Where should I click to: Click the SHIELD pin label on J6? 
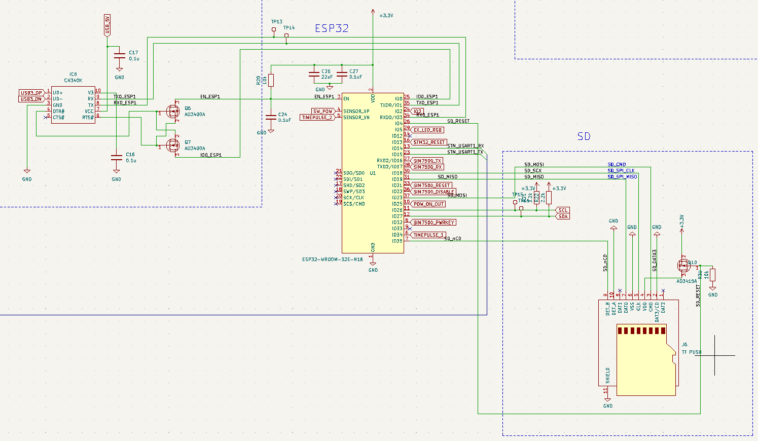tap(607, 376)
